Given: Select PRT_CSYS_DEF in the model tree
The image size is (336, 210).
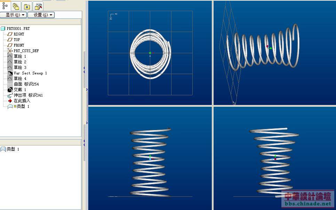Looking at the screenshot, I should tap(26, 51).
